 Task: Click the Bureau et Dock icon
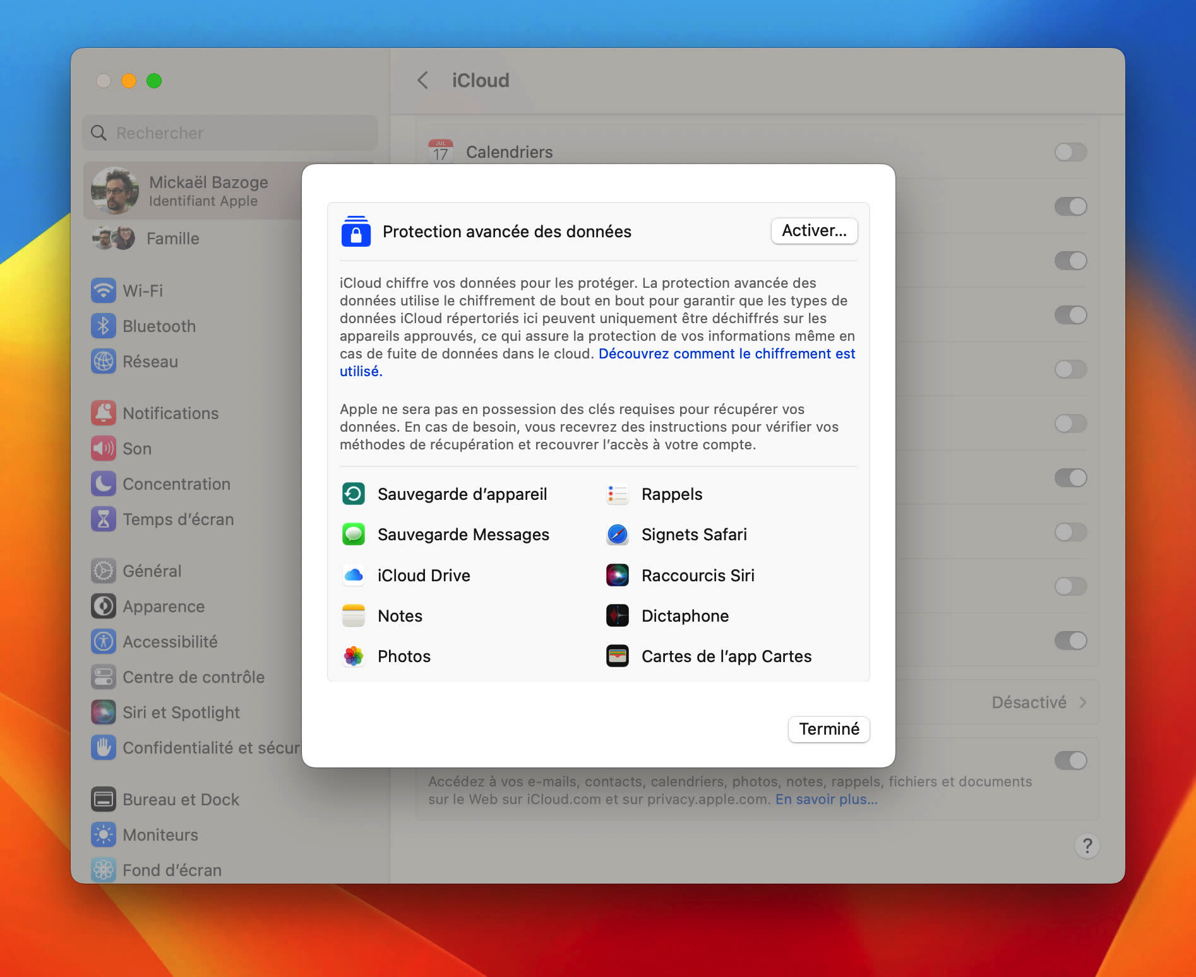tap(104, 799)
